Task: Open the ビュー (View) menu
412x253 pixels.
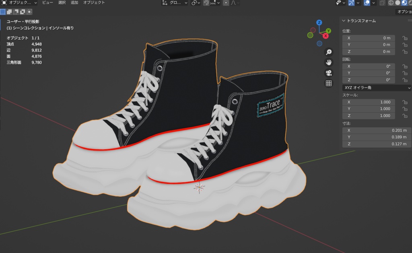Action: [47, 3]
